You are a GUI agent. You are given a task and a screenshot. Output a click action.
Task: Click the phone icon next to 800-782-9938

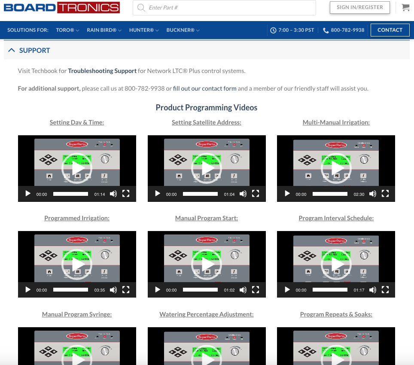[x=326, y=30]
